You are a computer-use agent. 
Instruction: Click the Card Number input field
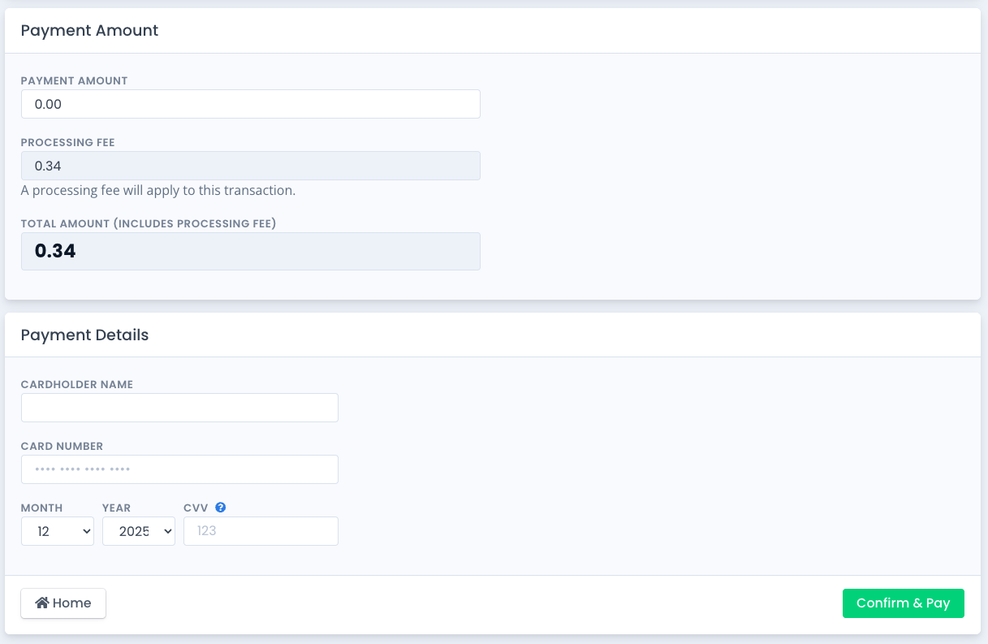[179, 469]
